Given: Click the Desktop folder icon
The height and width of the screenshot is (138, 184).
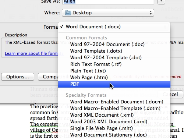Looking at the screenshot, I should pos(68,13).
